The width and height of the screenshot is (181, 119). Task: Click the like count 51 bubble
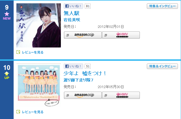click(88, 66)
